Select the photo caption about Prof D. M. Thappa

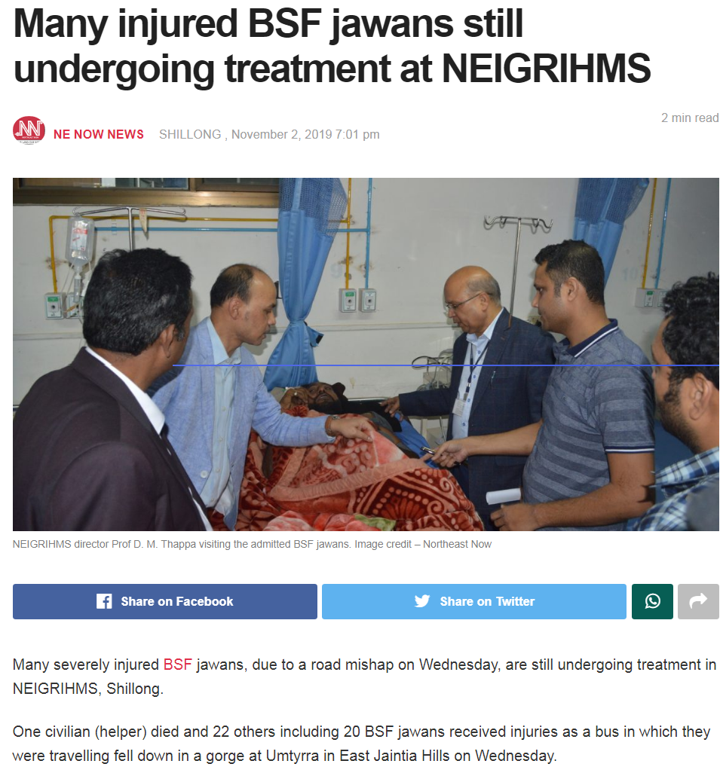point(252,544)
